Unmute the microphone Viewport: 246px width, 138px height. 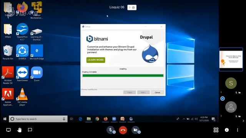coord(111,130)
